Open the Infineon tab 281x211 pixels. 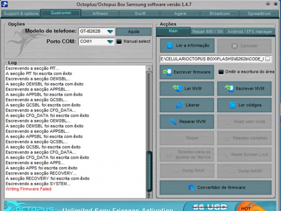point(100,14)
